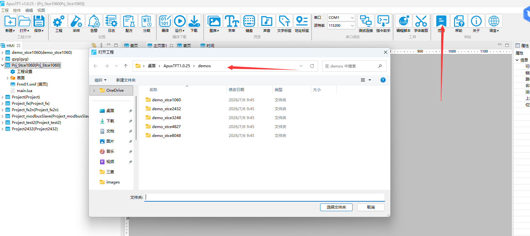Go up one folder level in the dialog
This screenshot has height=236, width=530.
tap(126, 66)
